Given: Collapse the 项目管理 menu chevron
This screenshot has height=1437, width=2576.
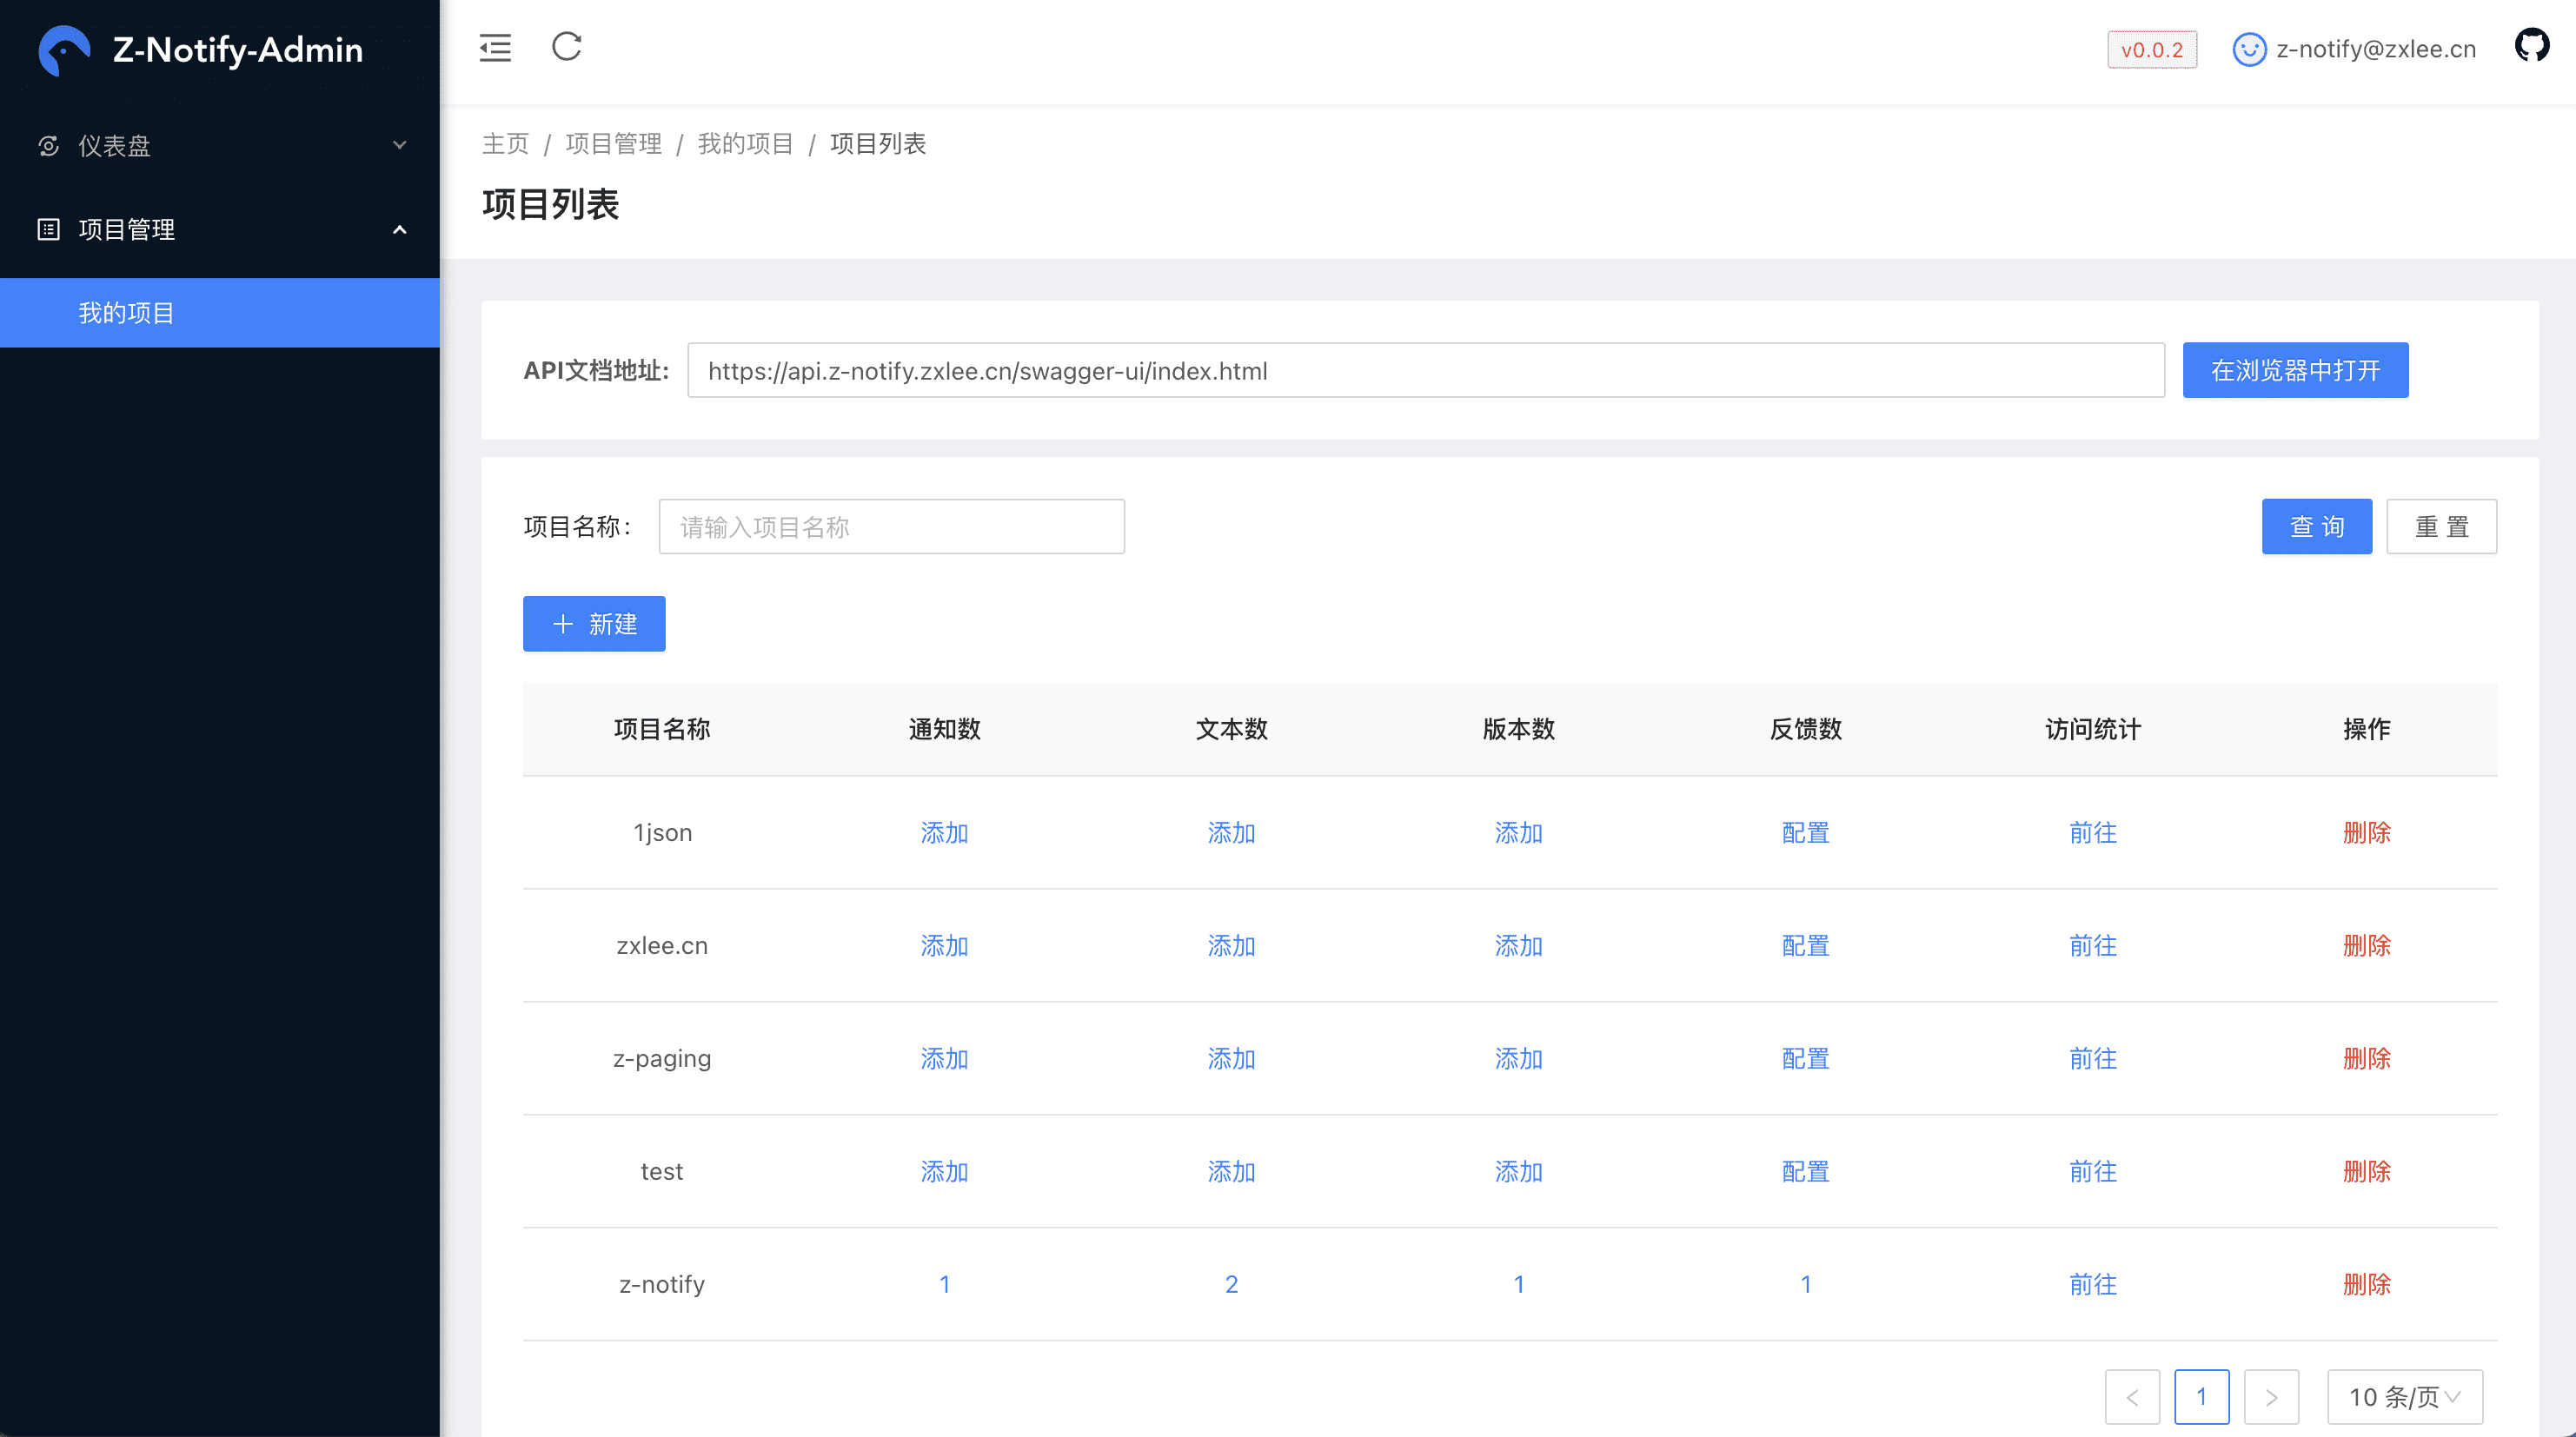Looking at the screenshot, I should coord(400,230).
